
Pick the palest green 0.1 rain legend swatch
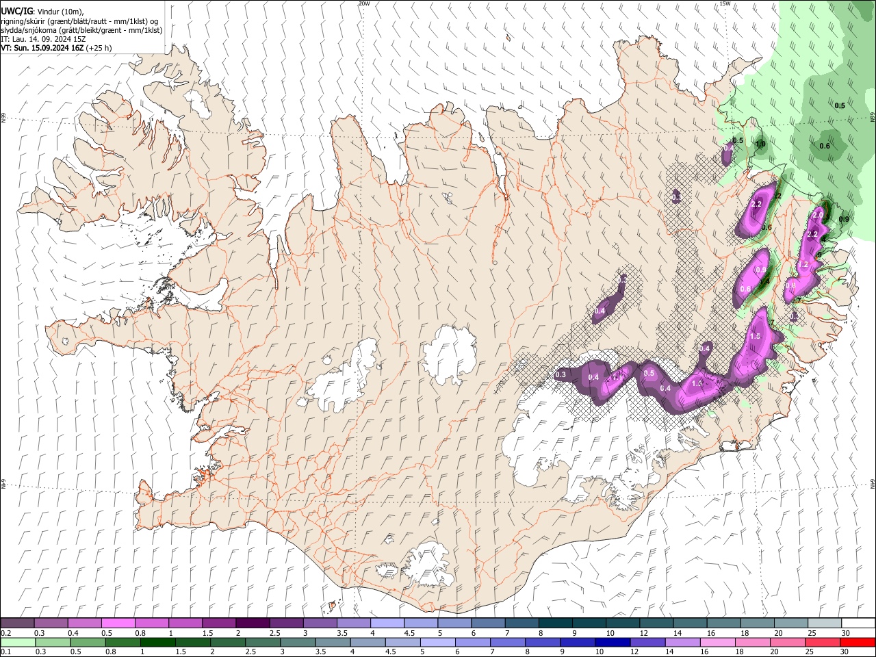(17, 643)
